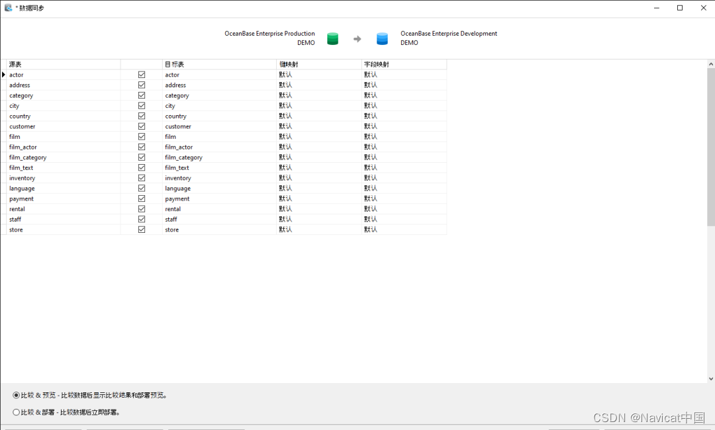Click the 字段映射 column header
The height and width of the screenshot is (430, 715).
405,64
